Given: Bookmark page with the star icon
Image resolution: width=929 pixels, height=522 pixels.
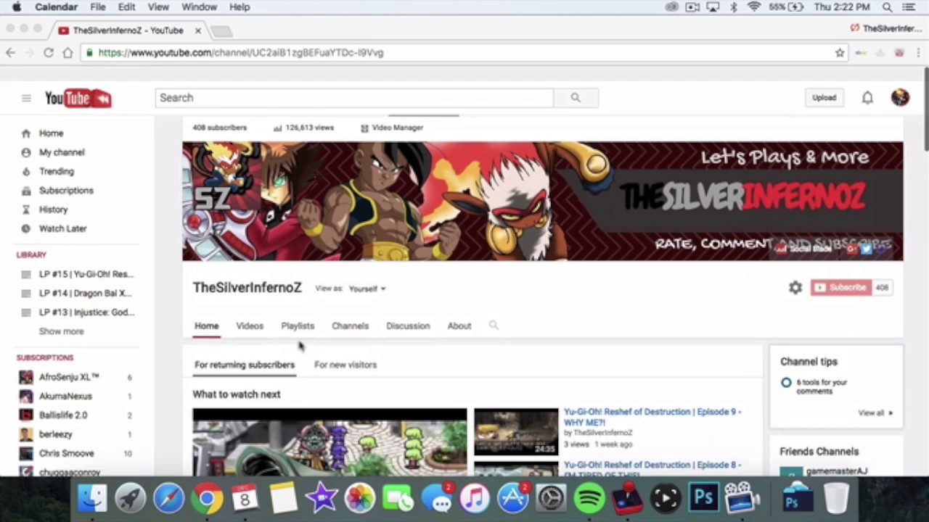Looking at the screenshot, I should pos(840,53).
